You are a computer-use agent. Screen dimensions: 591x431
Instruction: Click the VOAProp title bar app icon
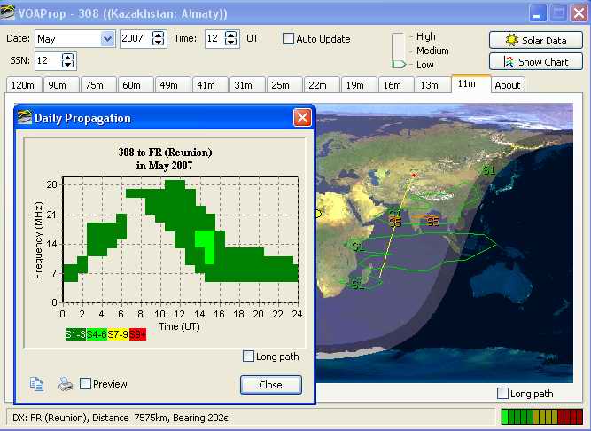click(x=7, y=13)
